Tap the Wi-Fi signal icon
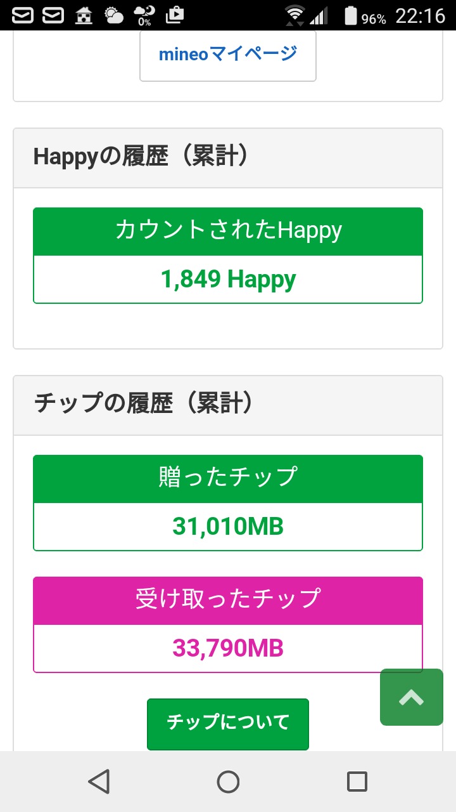 [294, 15]
